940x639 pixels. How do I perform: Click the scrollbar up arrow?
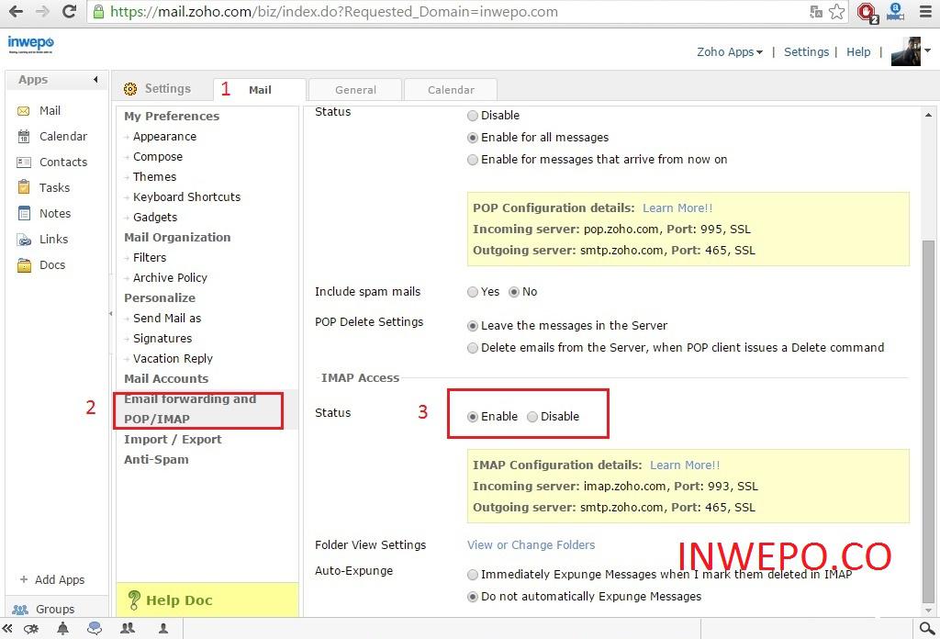coord(928,115)
